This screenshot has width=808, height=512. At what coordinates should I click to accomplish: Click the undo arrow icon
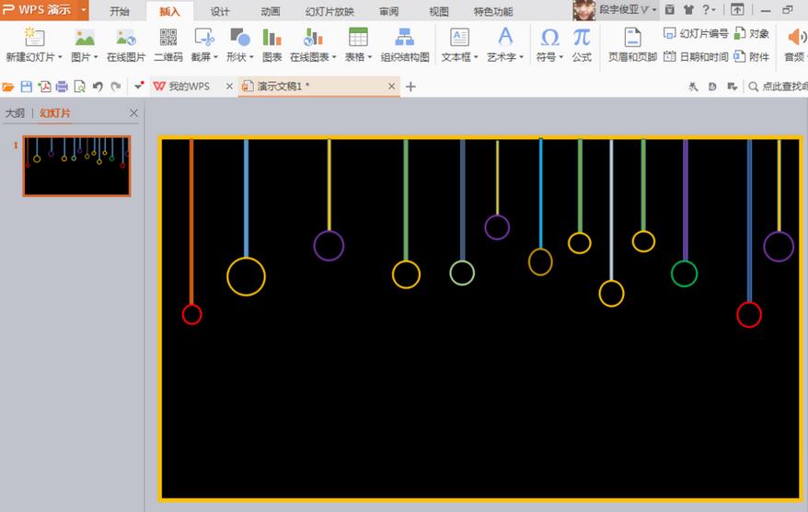tap(98, 87)
